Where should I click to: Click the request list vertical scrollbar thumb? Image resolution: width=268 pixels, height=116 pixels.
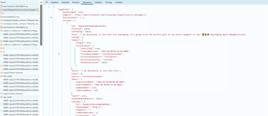(41, 25)
